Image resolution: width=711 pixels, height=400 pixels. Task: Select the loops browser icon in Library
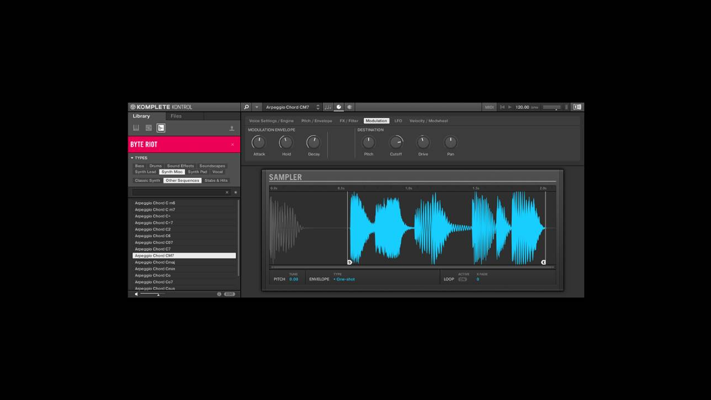pyautogui.click(x=160, y=128)
